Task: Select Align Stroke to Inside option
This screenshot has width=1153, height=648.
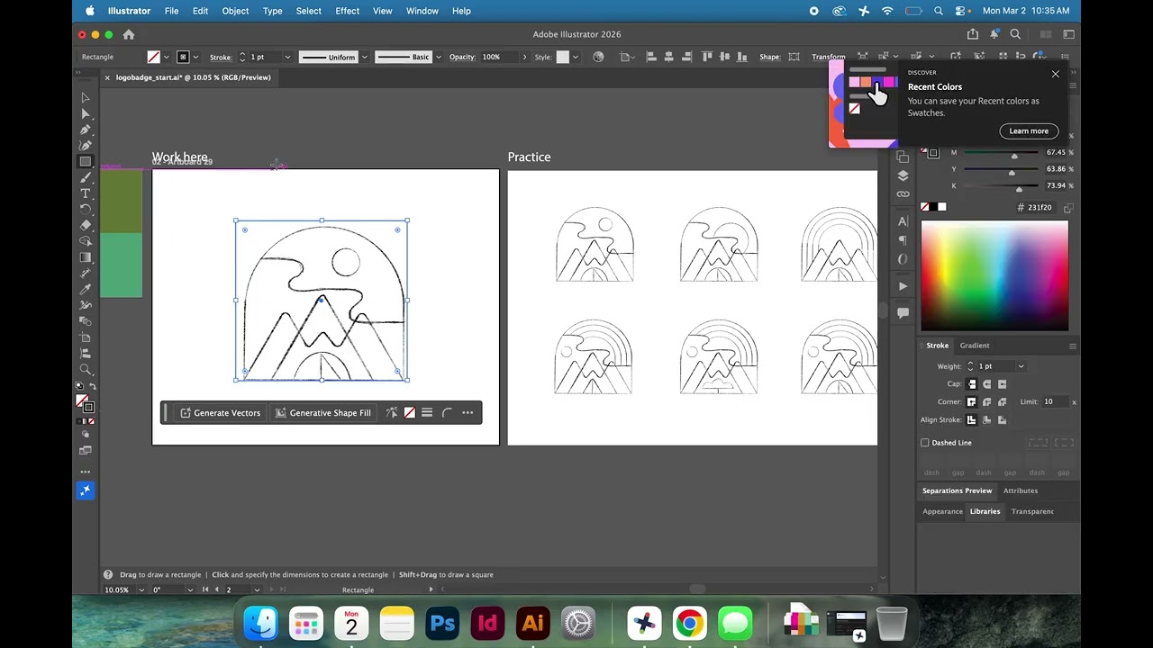Action: (x=987, y=420)
